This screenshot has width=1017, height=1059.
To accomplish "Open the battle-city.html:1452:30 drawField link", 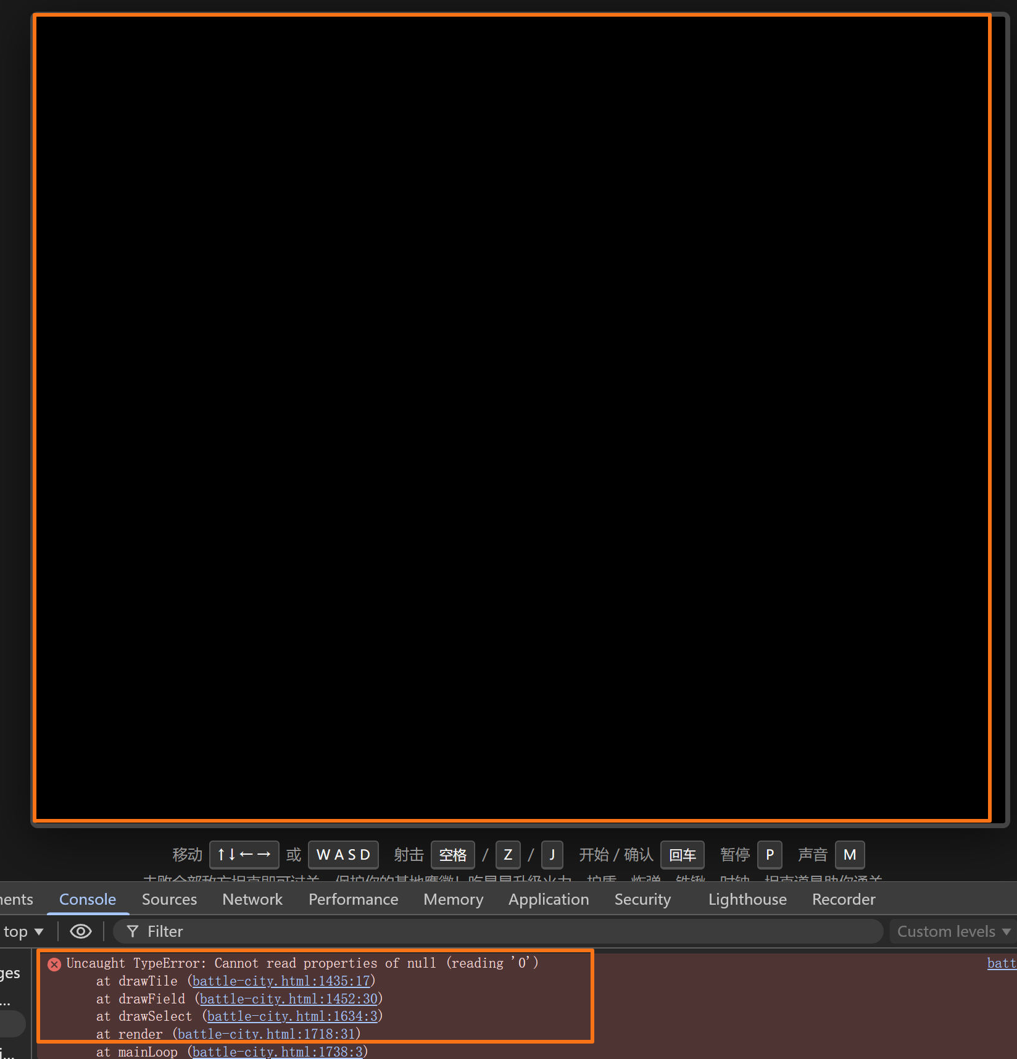I will [288, 999].
